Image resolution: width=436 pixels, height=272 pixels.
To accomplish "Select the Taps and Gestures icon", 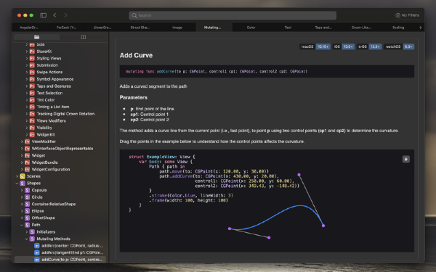I will pyautogui.click(x=32, y=86).
